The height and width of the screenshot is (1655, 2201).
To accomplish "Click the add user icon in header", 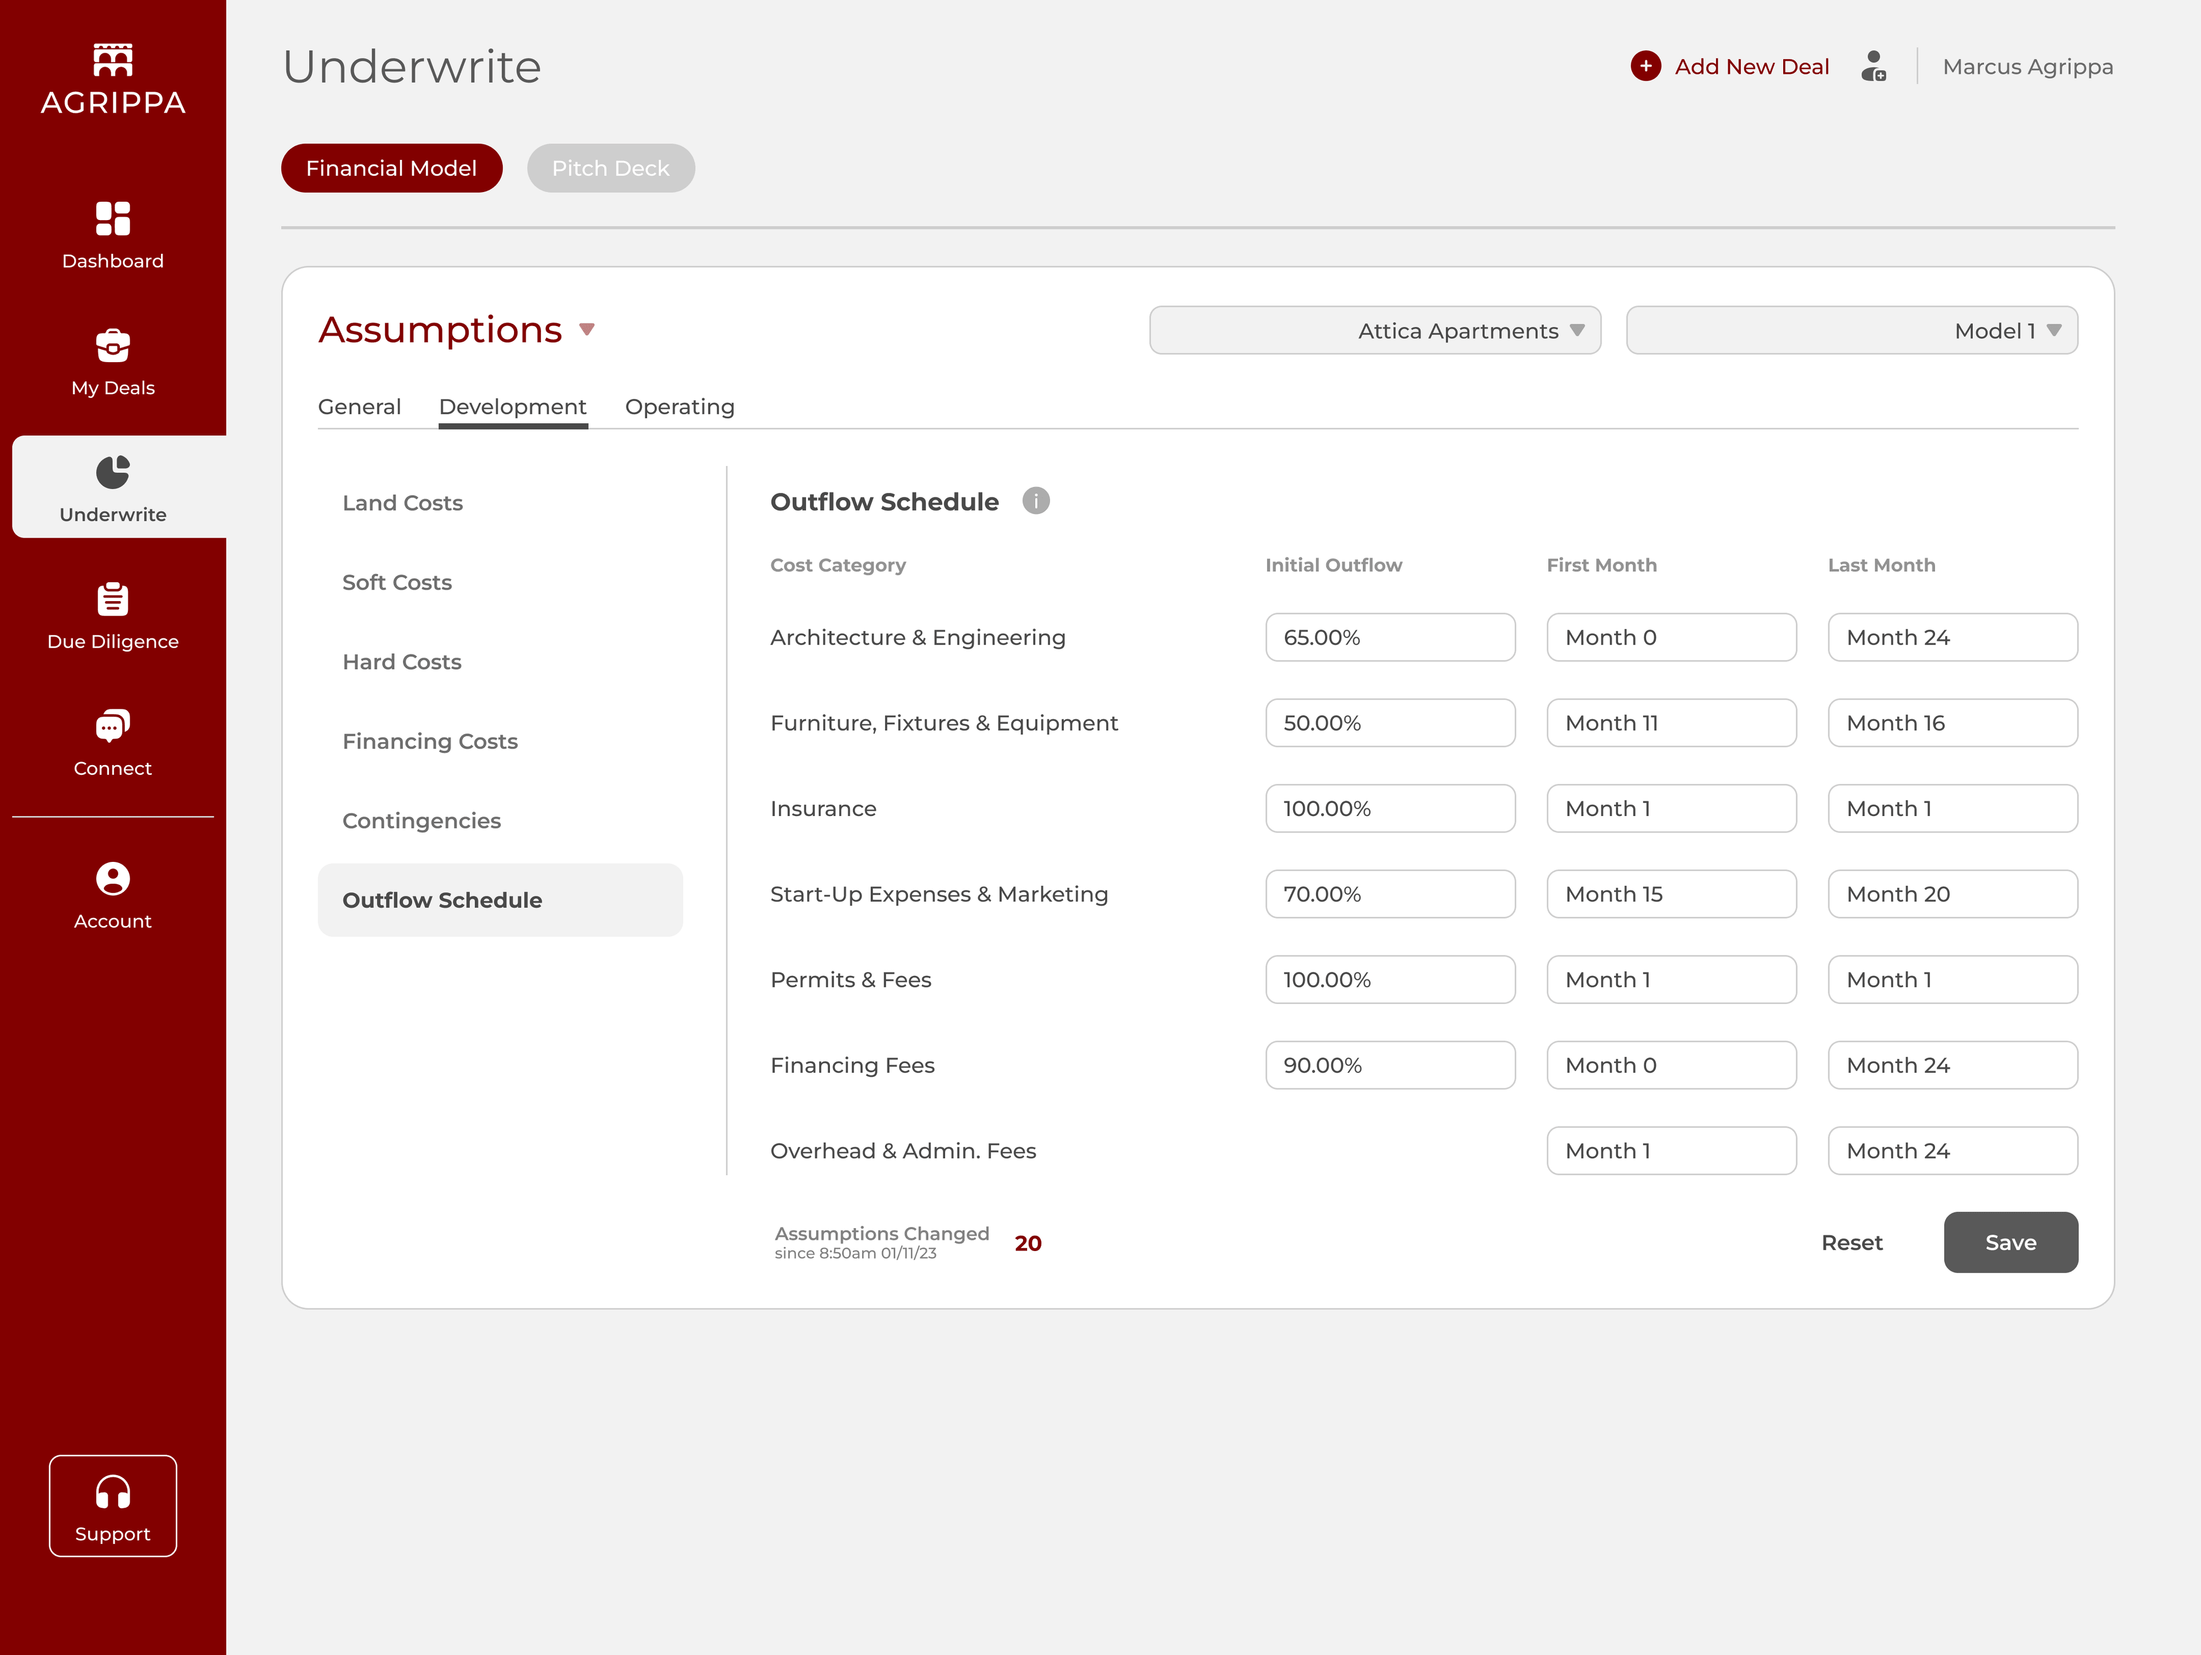I will click(1874, 66).
